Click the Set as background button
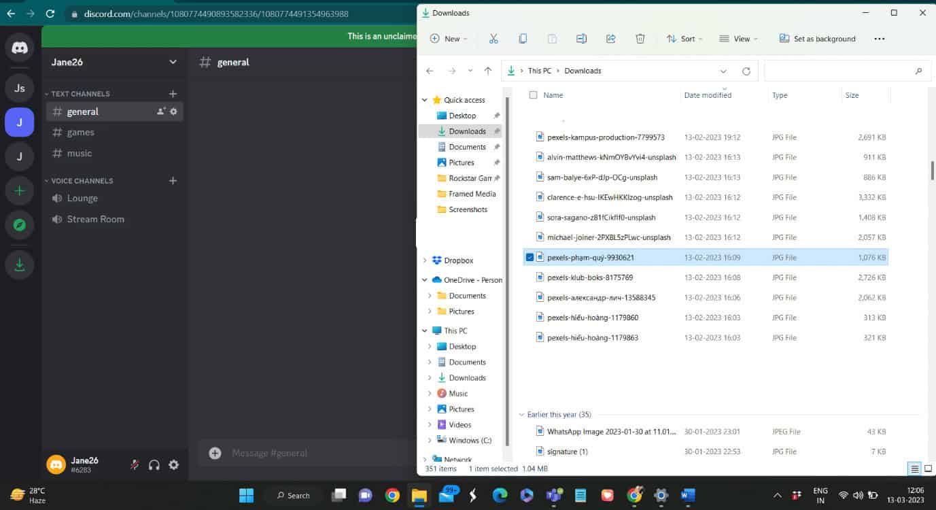The height and width of the screenshot is (510, 936). pyautogui.click(x=816, y=39)
